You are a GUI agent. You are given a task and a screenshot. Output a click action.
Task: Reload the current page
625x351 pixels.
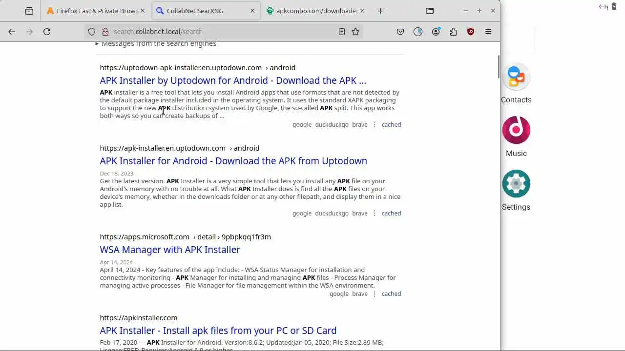click(47, 32)
